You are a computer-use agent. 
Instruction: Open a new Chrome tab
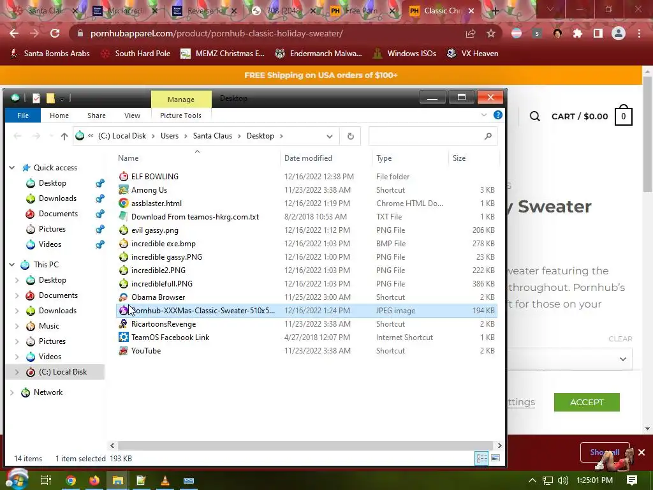click(x=495, y=11)
